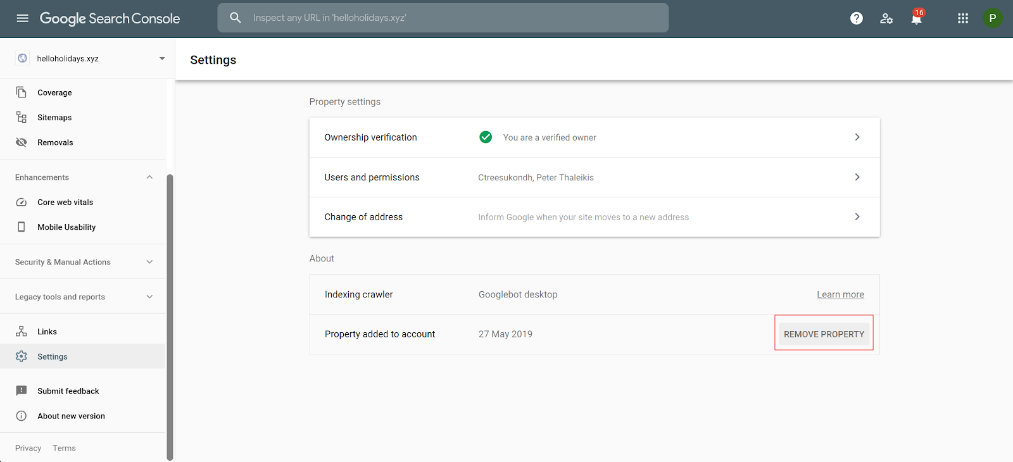Click the Removals icon in sidebar
Screen dimensions: 1013x462
click(x=22, y=142)
